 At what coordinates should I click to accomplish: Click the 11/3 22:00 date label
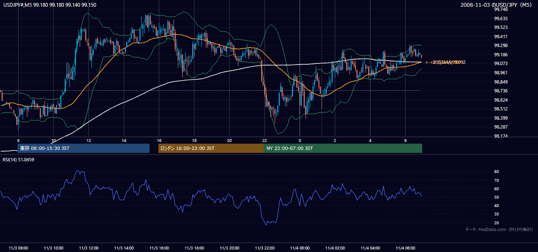click(x=264, y=248)
